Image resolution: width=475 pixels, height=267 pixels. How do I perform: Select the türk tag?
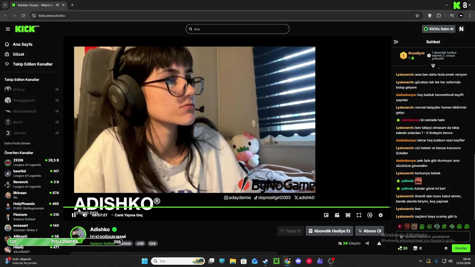click(x=153, y=244)
